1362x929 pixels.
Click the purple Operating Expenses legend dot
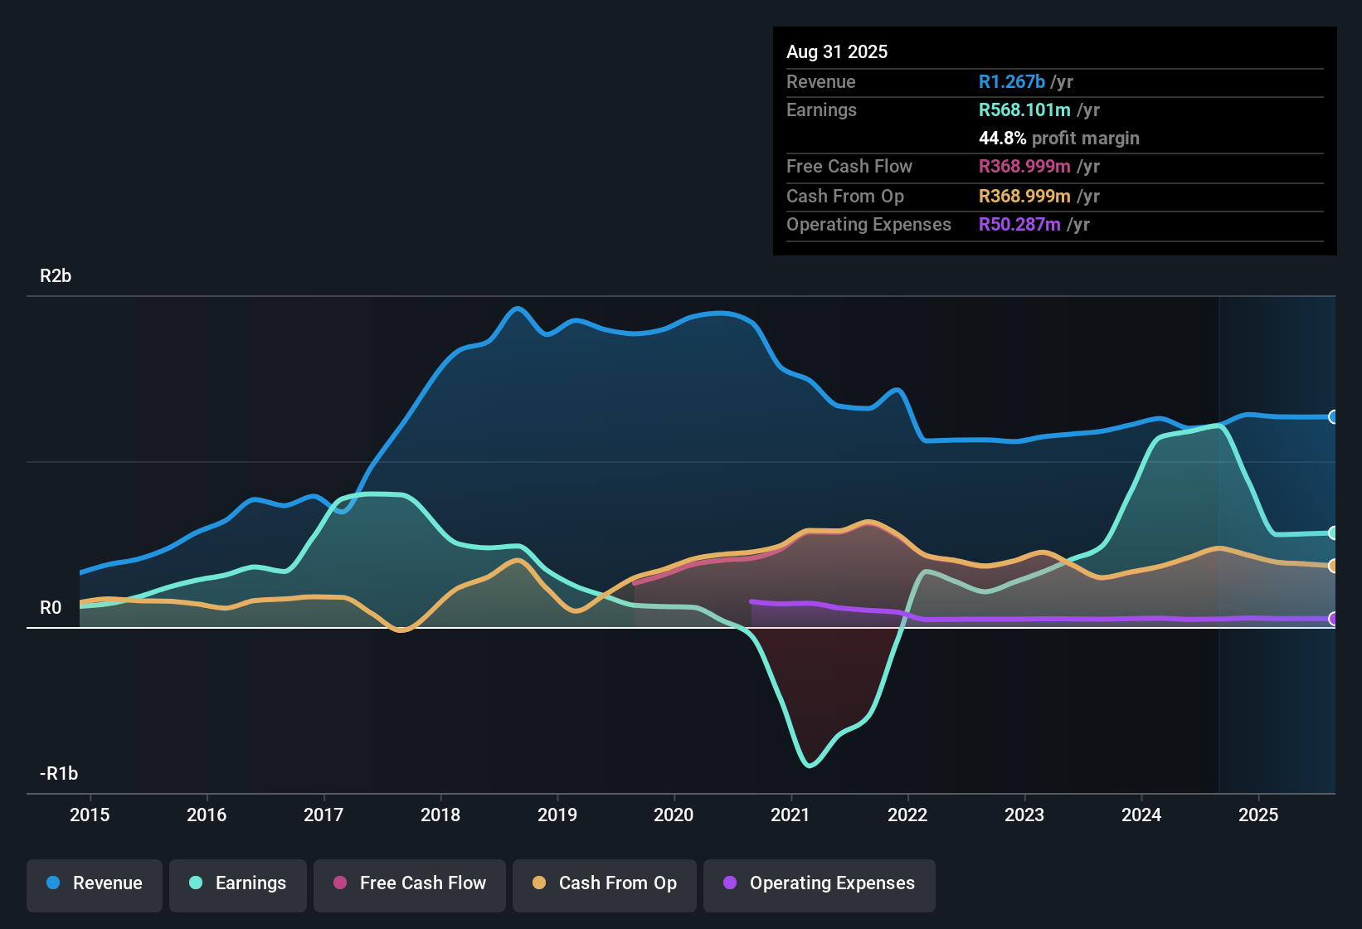pyautogui.click(x=729, y=883)
